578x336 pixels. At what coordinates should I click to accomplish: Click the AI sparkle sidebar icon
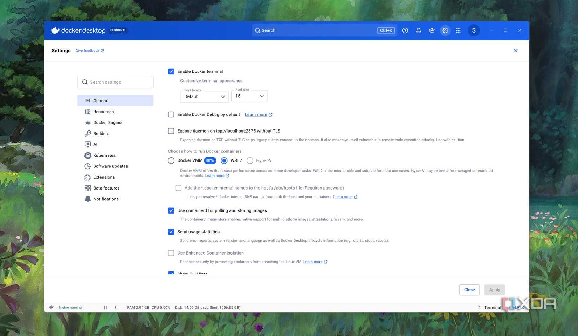click(x=88, y=144)
